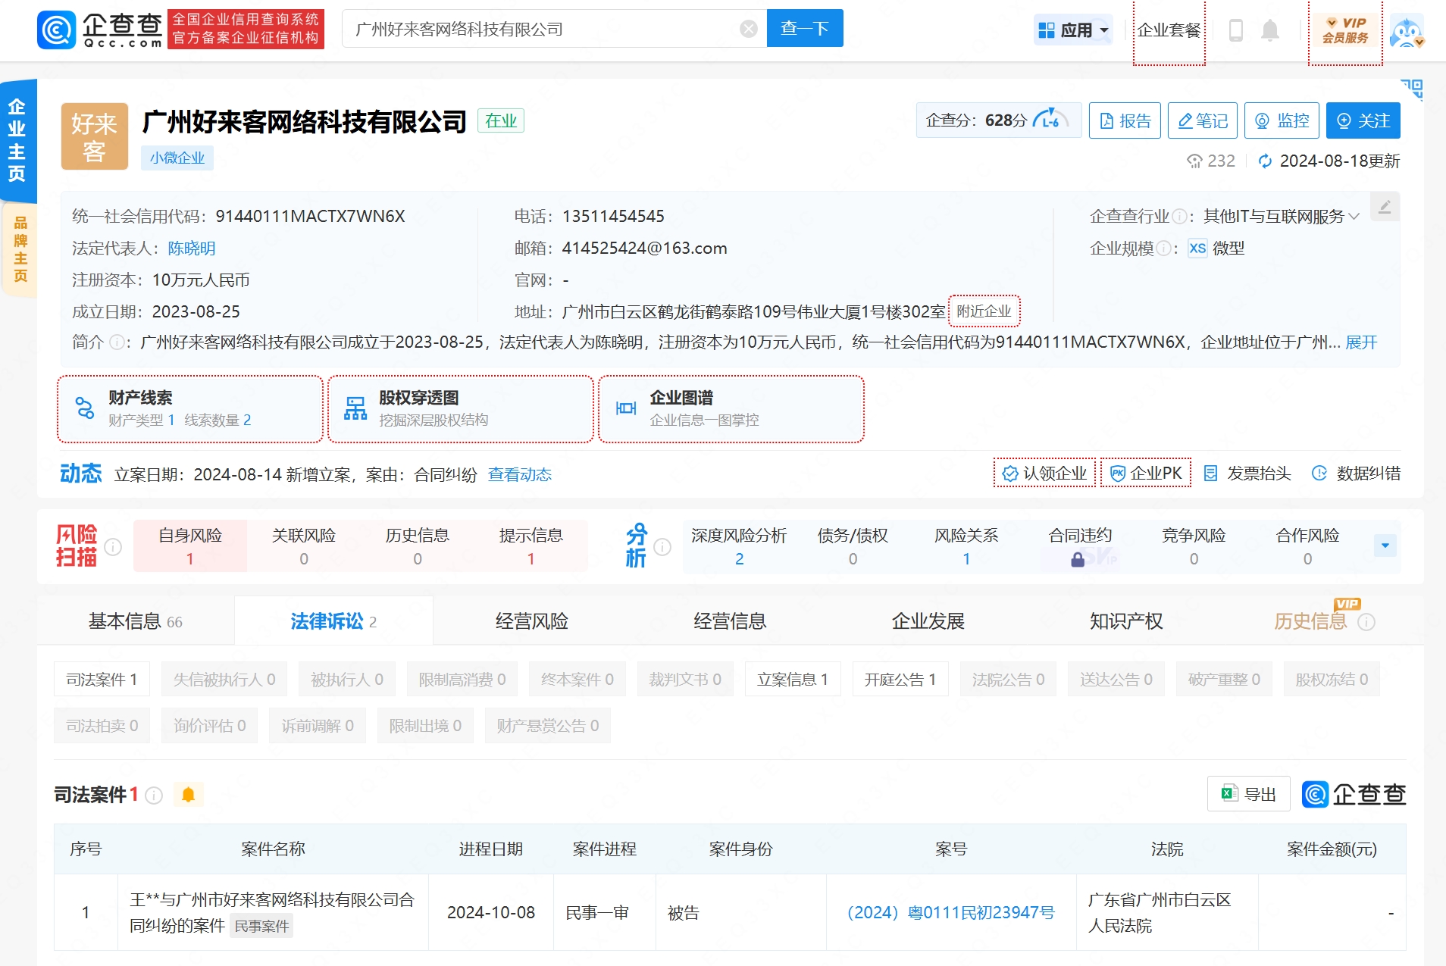Select 关联风险 risk category

click(304, 546)
